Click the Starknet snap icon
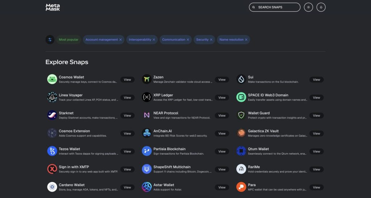 click(52, 115)
